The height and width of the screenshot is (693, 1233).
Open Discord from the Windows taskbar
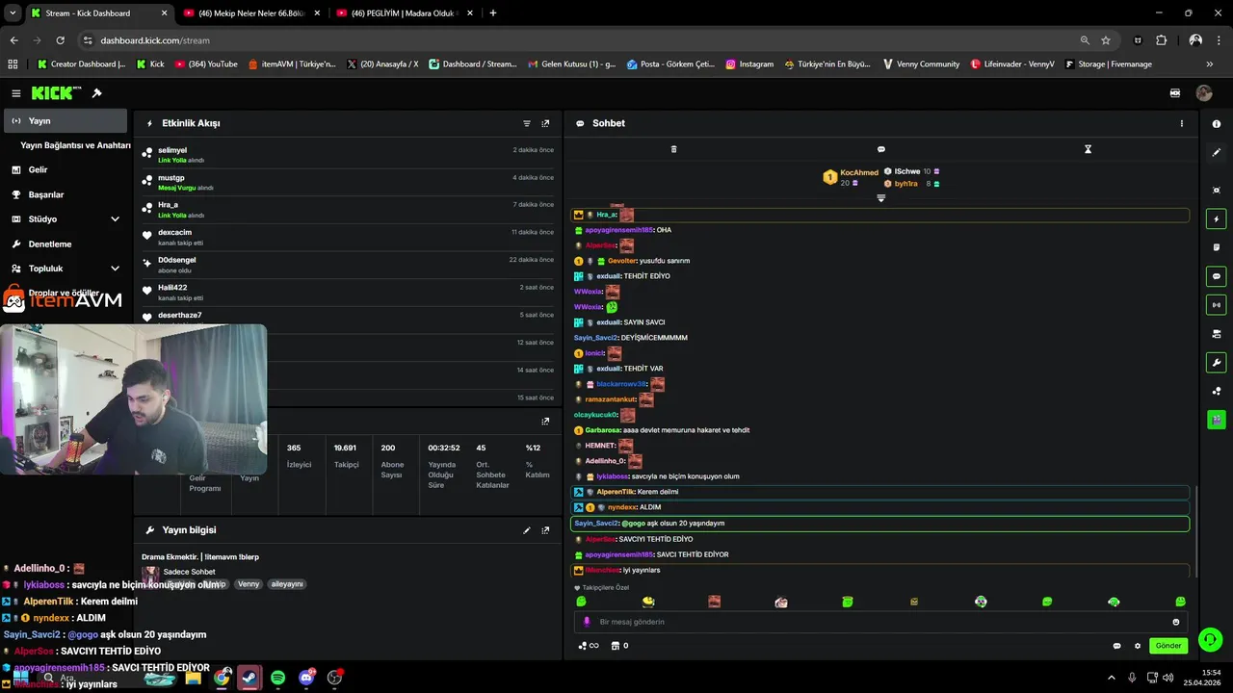tap(307, 678)
